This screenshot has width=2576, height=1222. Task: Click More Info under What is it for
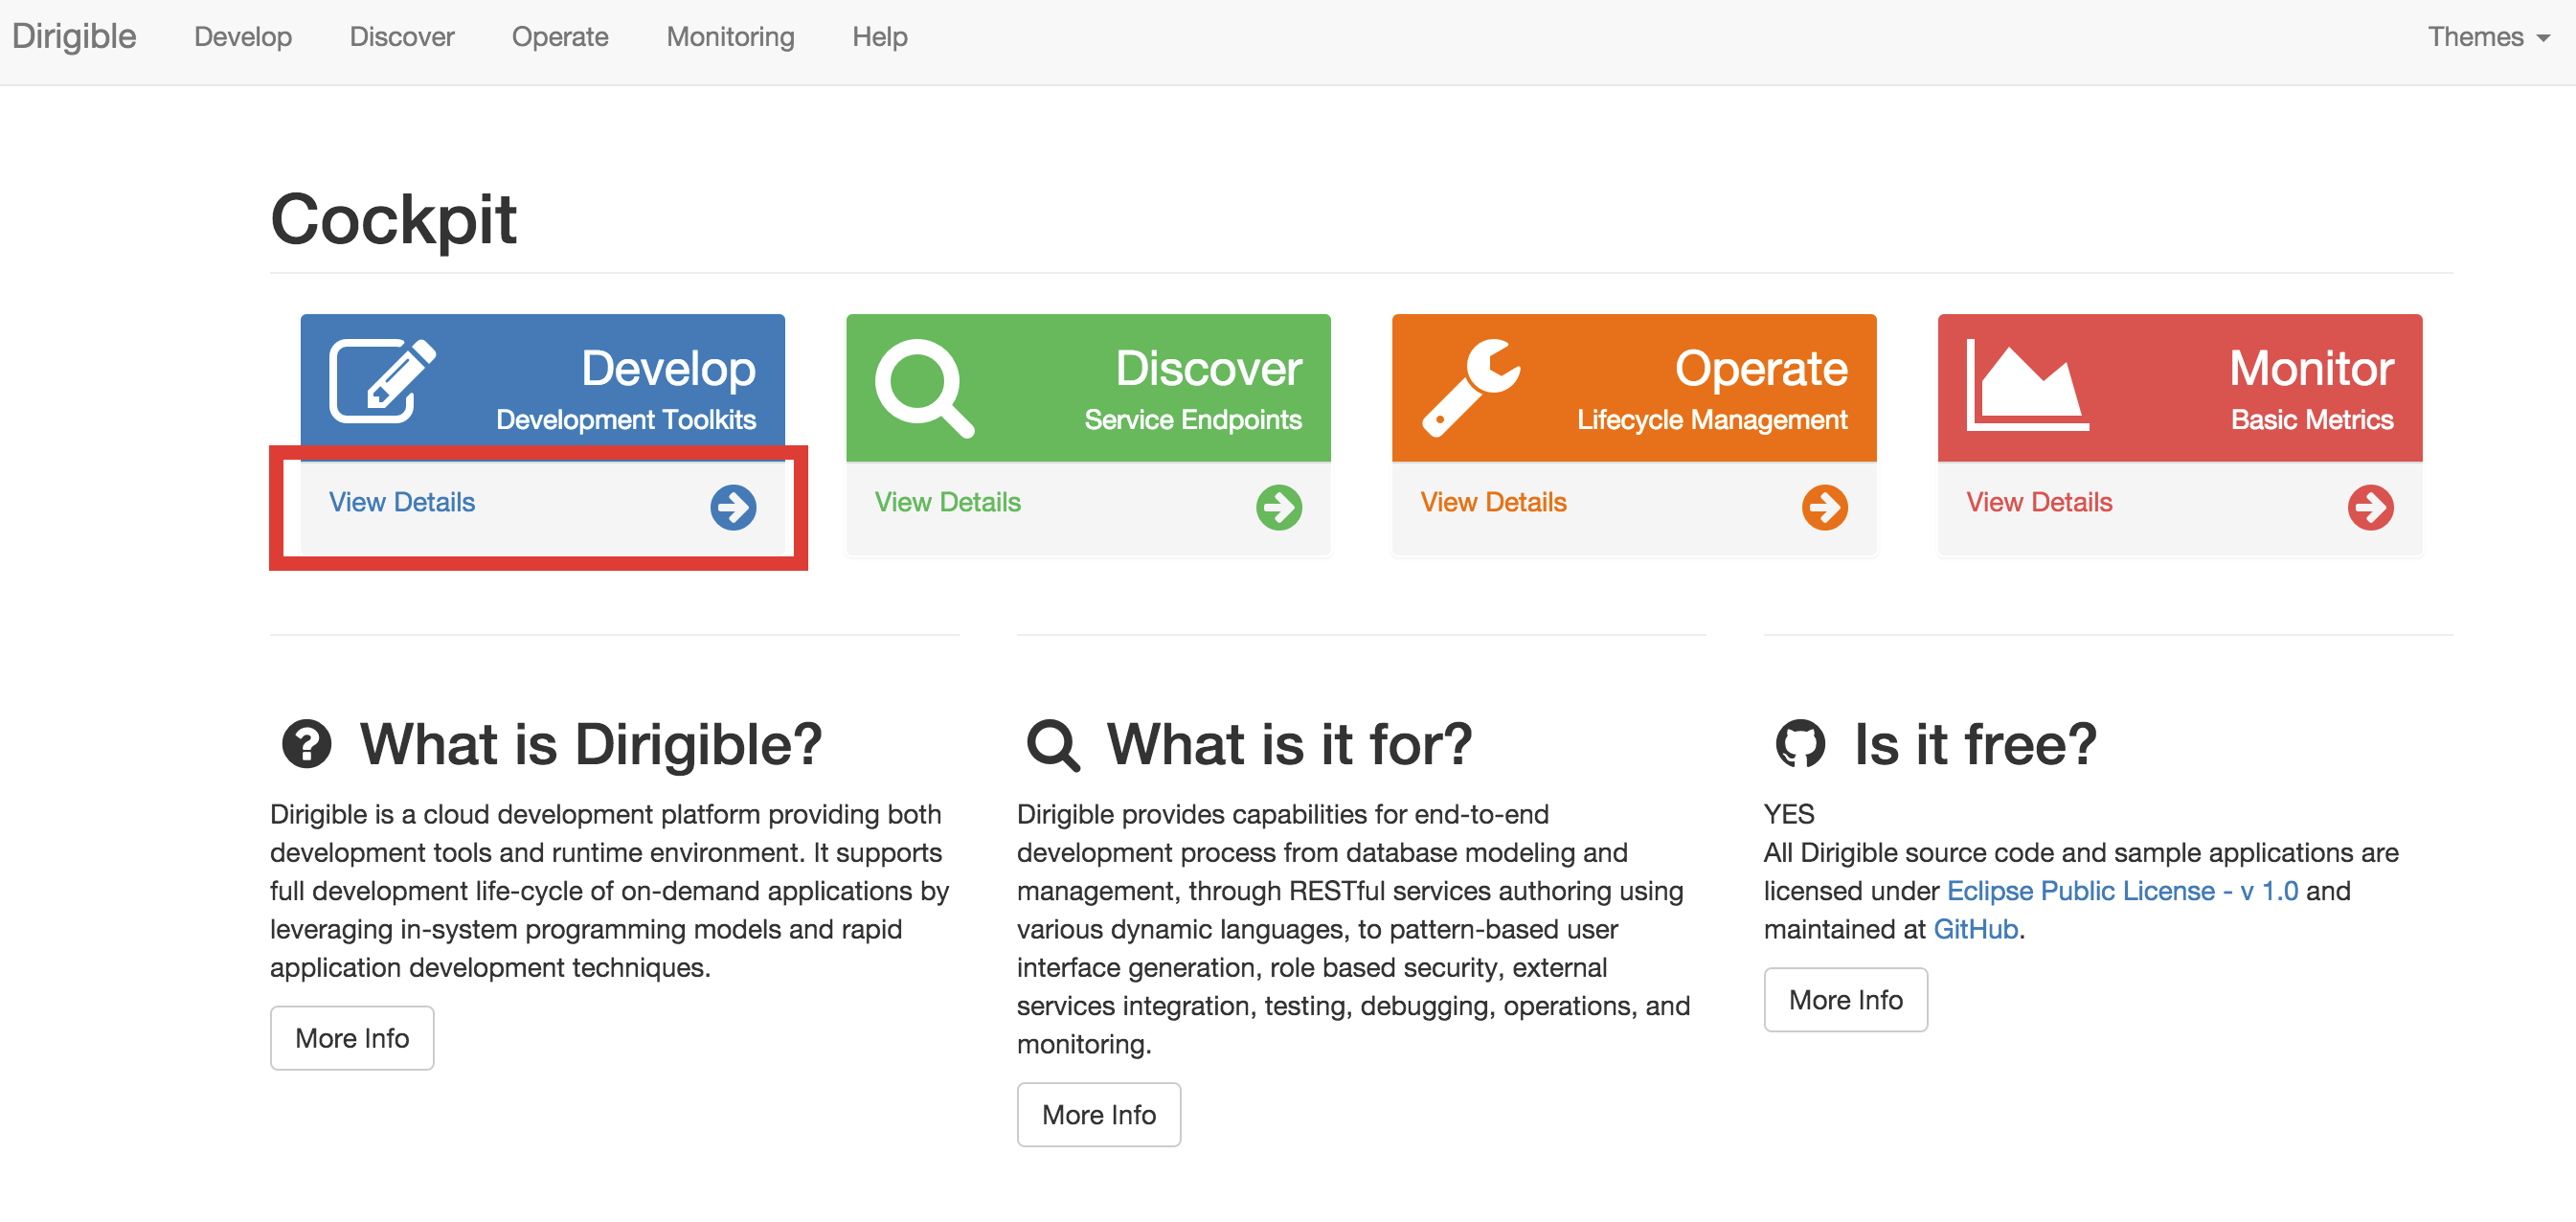click(1099, 1115)
